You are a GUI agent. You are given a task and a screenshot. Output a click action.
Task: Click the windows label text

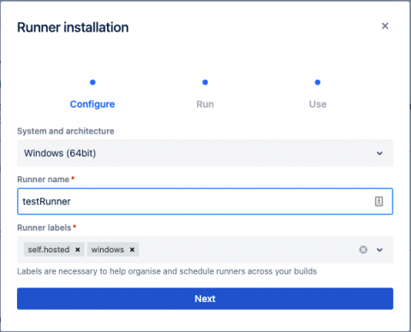tap(108, 250)
